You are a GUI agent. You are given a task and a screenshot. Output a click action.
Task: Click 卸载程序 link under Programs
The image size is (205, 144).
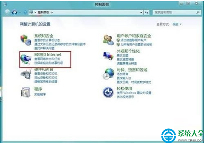tap(40, 94)
